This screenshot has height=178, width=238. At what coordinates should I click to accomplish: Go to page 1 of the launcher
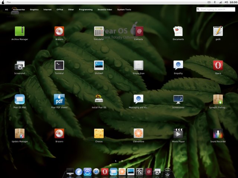(x=116, y=161)
